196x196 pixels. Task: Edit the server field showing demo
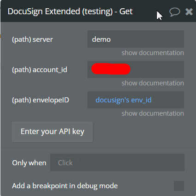coord(136,39)
